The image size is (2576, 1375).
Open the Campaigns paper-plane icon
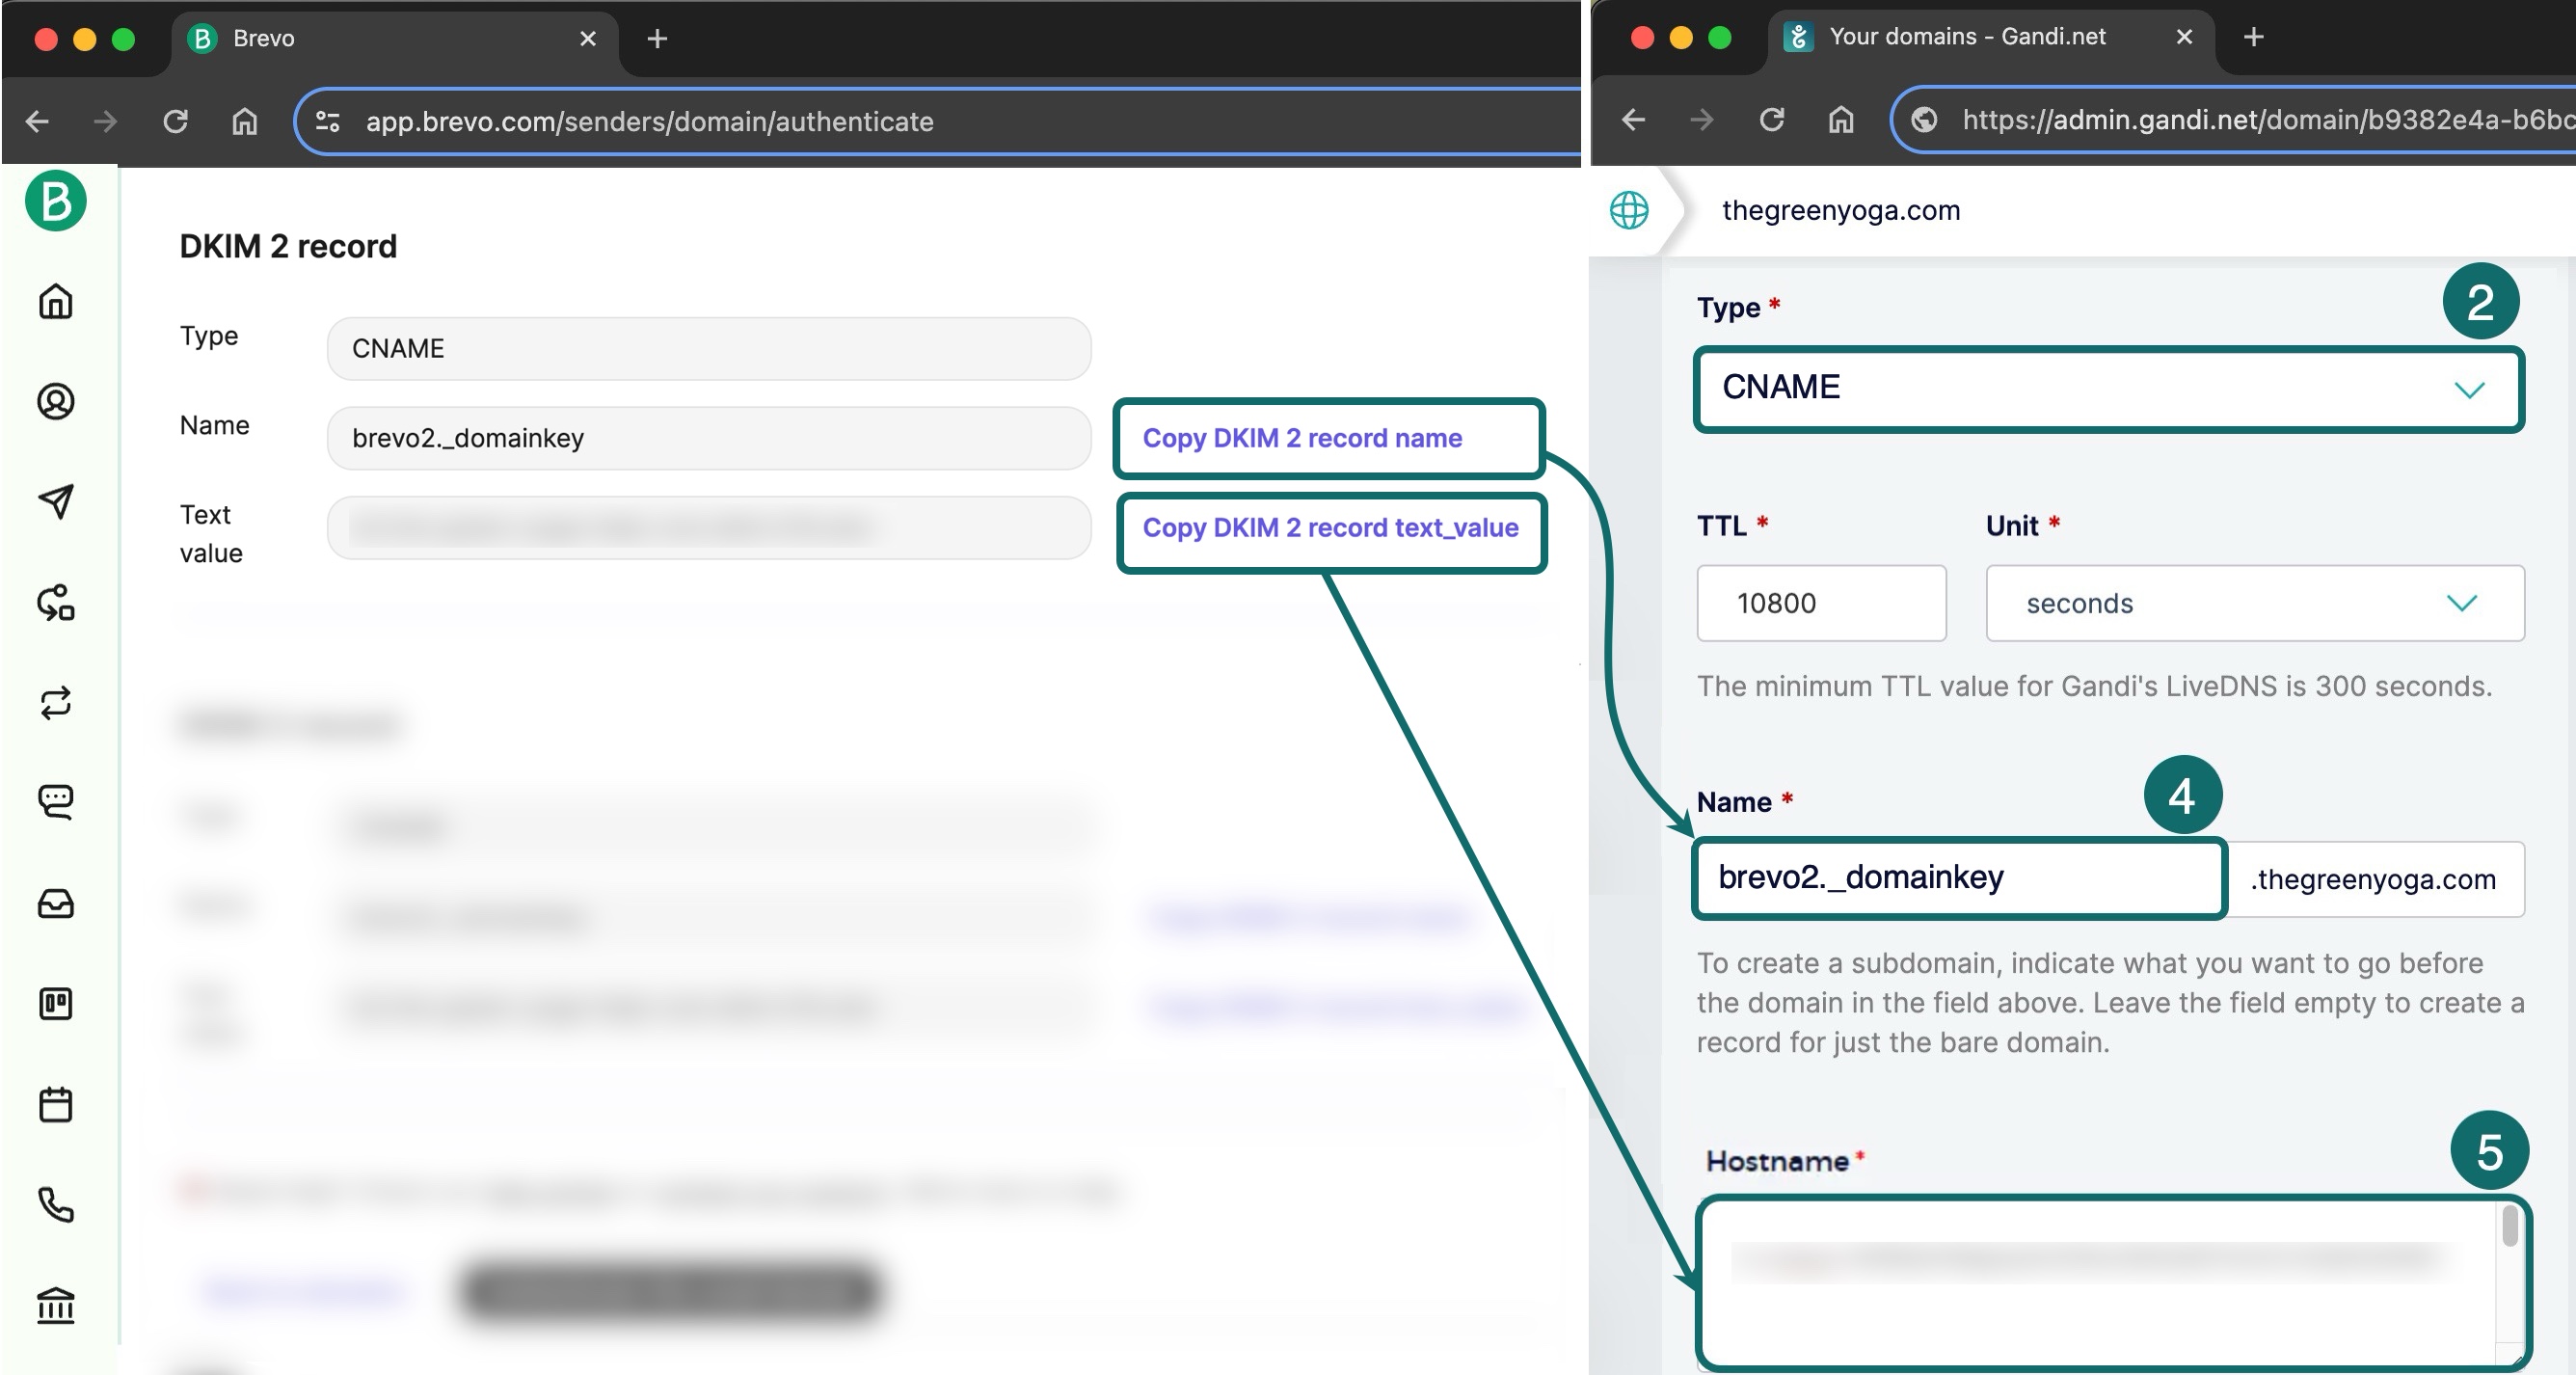(56, 501)
